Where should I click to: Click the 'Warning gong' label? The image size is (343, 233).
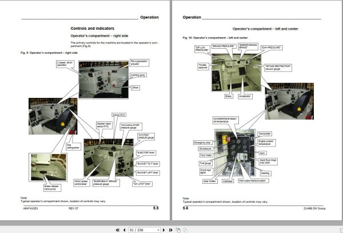(138, 75)
